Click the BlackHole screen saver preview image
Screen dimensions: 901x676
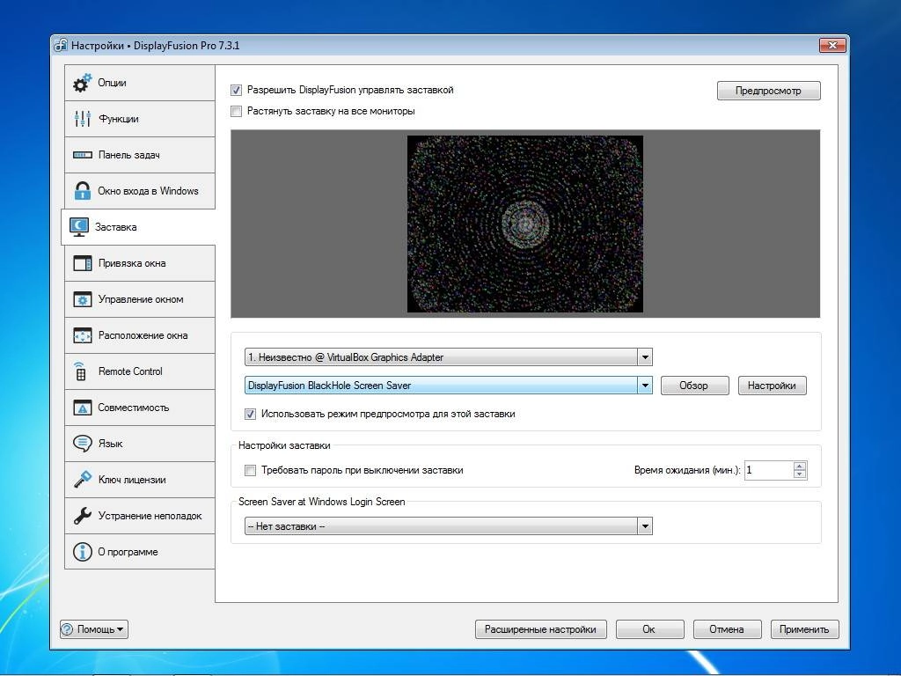(x=525, y=224)
